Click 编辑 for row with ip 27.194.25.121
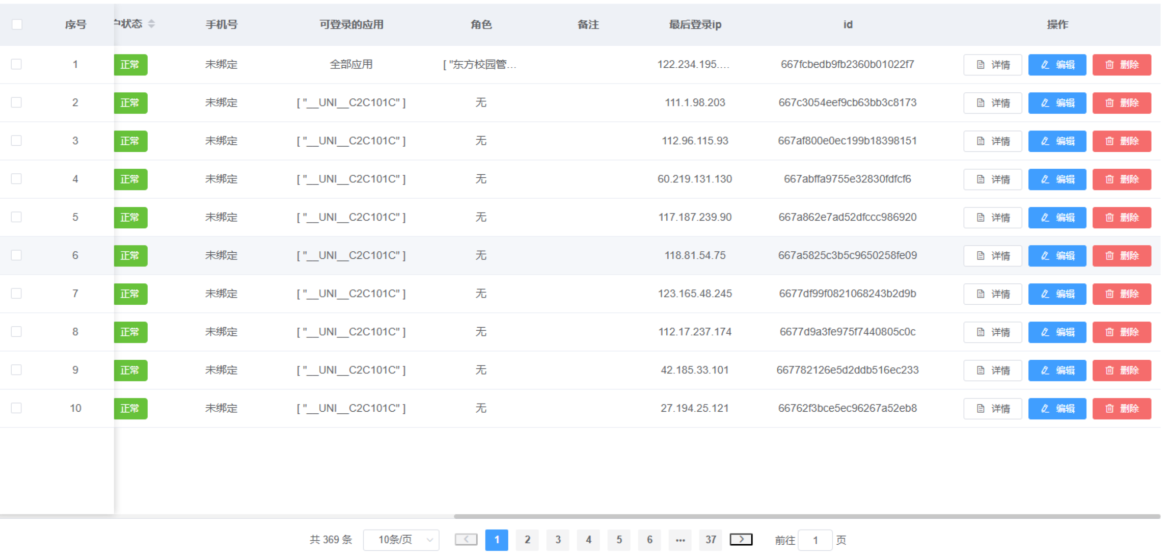Image resolution: width=1169 pixels, height=558 pixels. [x=1057, y=409]
